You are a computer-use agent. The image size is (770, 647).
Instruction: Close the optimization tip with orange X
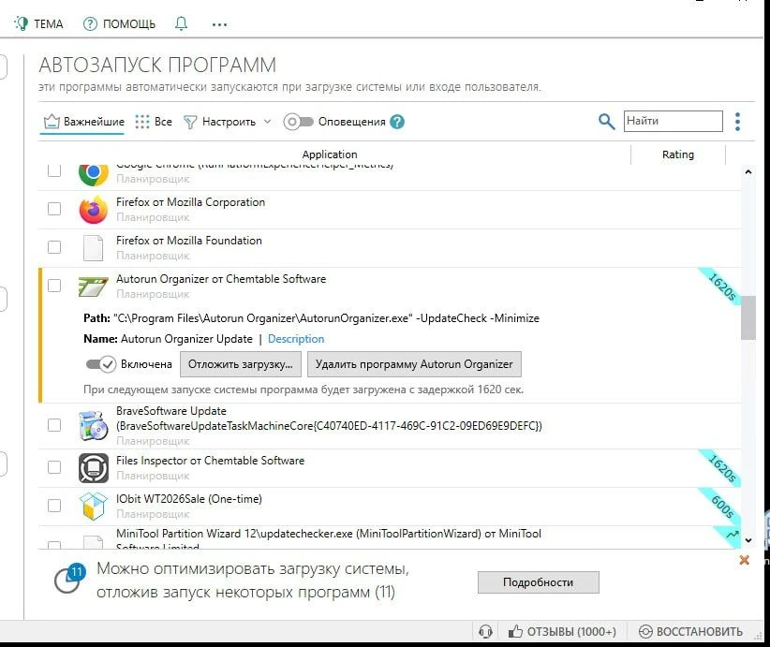(x=745, y=560)
